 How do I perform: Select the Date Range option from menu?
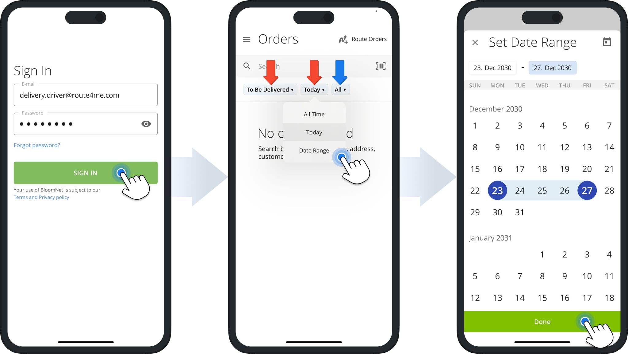(314, 150)
